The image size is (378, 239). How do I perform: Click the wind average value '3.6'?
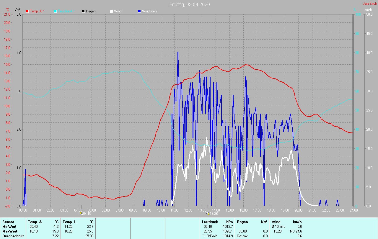299,236
